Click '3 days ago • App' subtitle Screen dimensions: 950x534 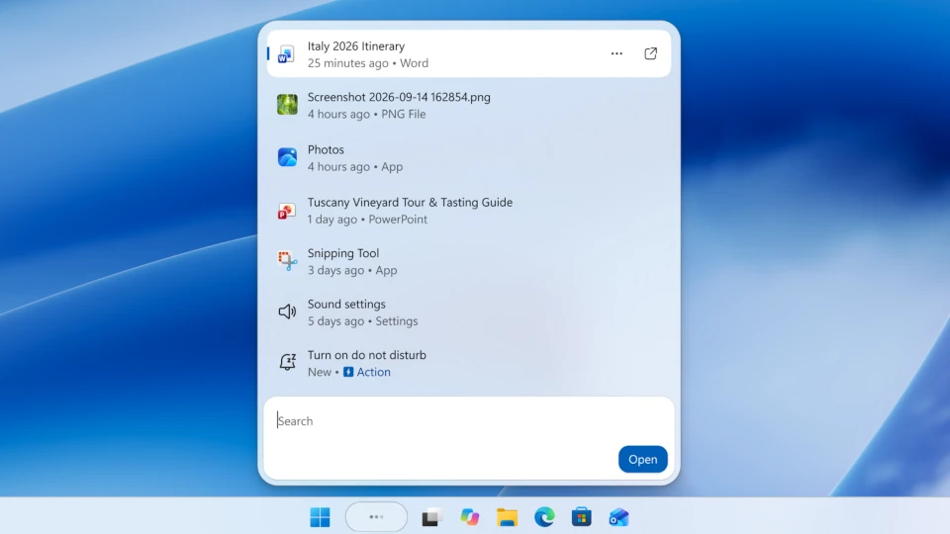[352, 270]
